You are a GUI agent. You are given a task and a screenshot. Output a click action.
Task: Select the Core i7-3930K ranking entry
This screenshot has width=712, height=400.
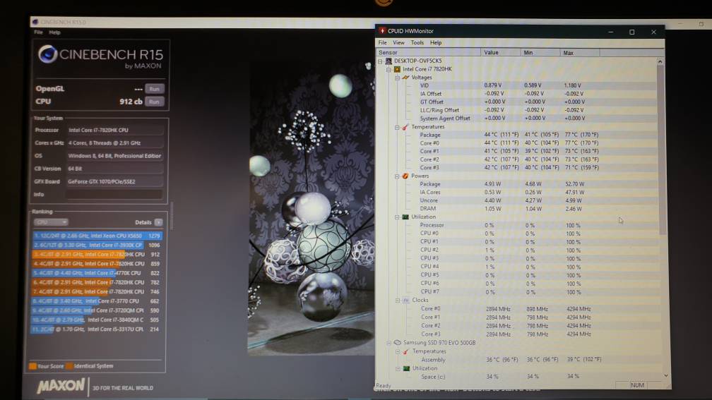point(97,245)
